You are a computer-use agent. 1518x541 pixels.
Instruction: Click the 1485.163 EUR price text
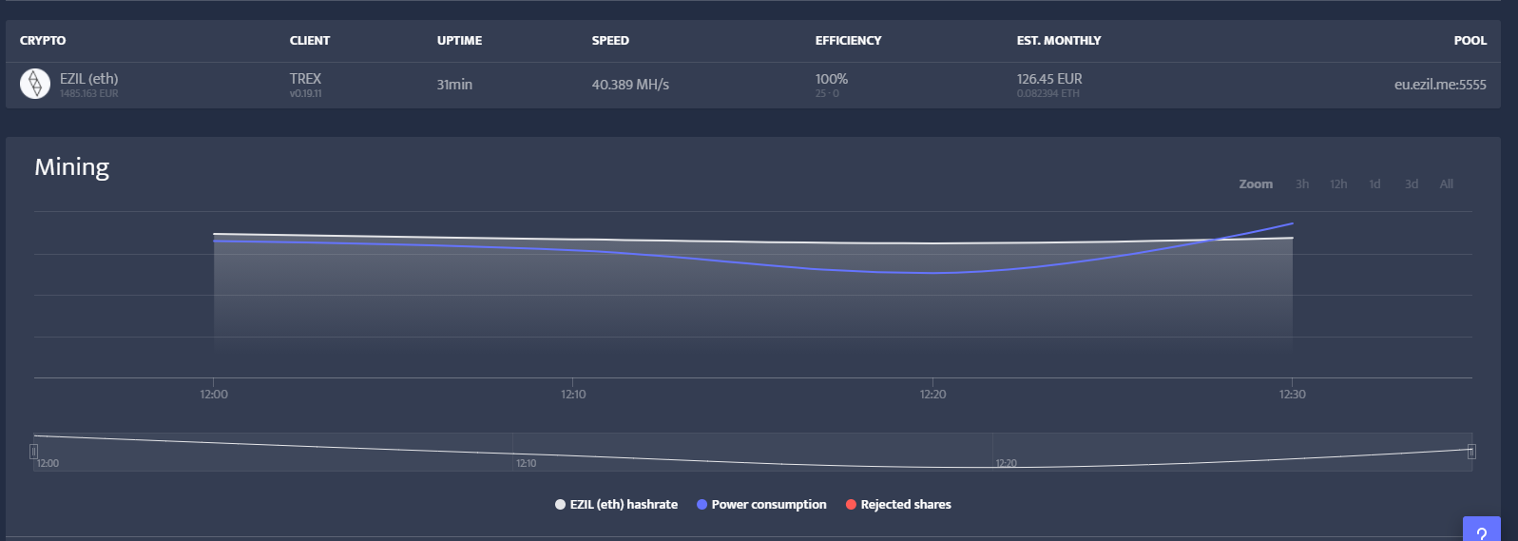coord(89,94)
